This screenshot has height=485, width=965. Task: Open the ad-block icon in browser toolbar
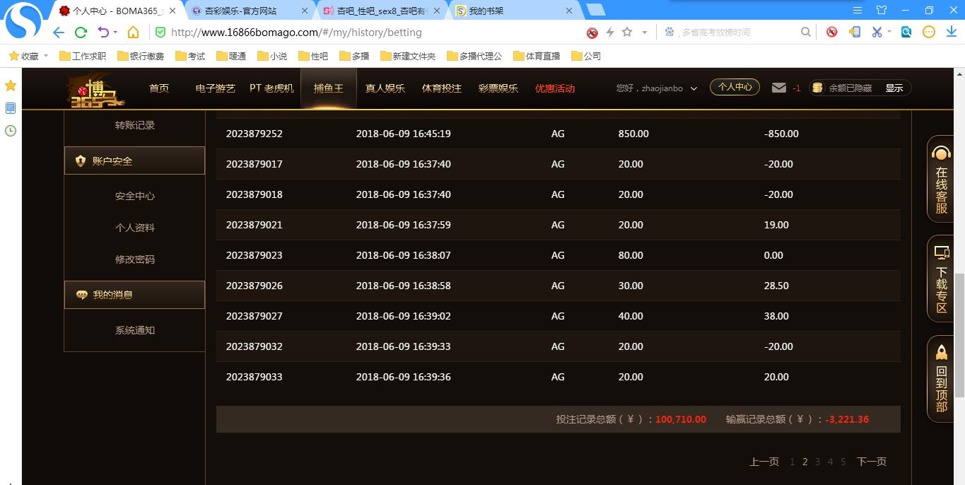[x=832, y=32]
